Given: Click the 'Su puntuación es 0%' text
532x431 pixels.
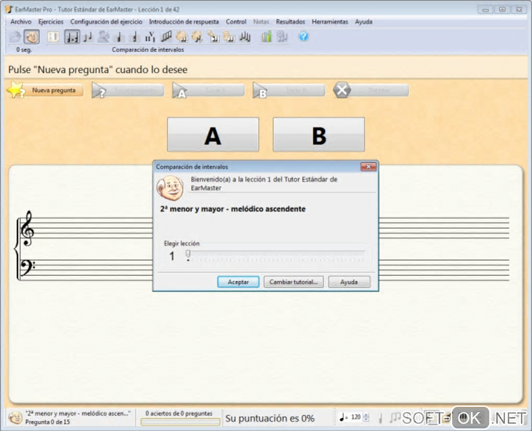Looking at the screenshot, I should click(270, 418).
